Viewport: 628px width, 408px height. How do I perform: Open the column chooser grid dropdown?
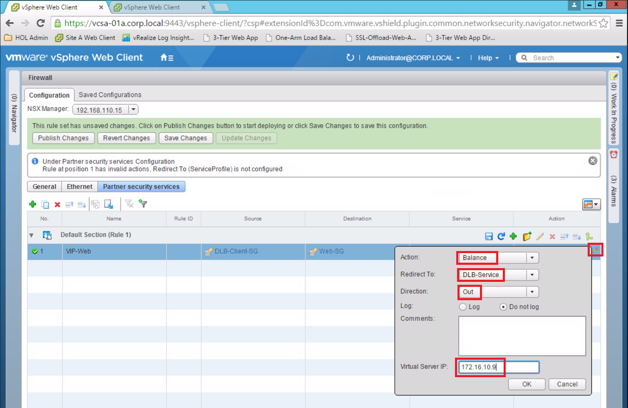591,204
